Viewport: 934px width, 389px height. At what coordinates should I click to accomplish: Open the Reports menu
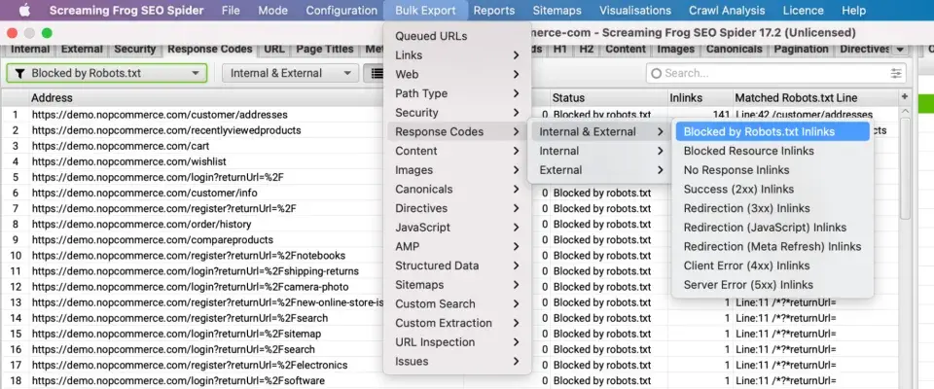tap(494, 10)
